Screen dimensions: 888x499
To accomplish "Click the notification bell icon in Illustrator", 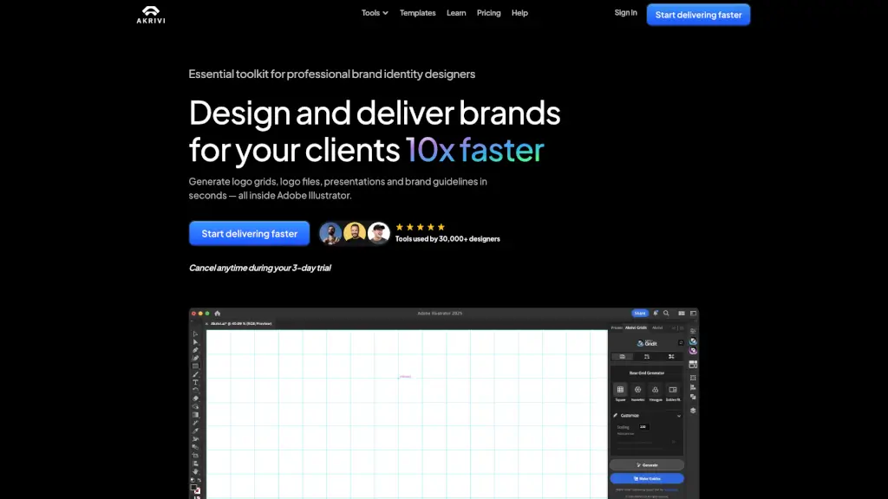I will pos(656,313).
